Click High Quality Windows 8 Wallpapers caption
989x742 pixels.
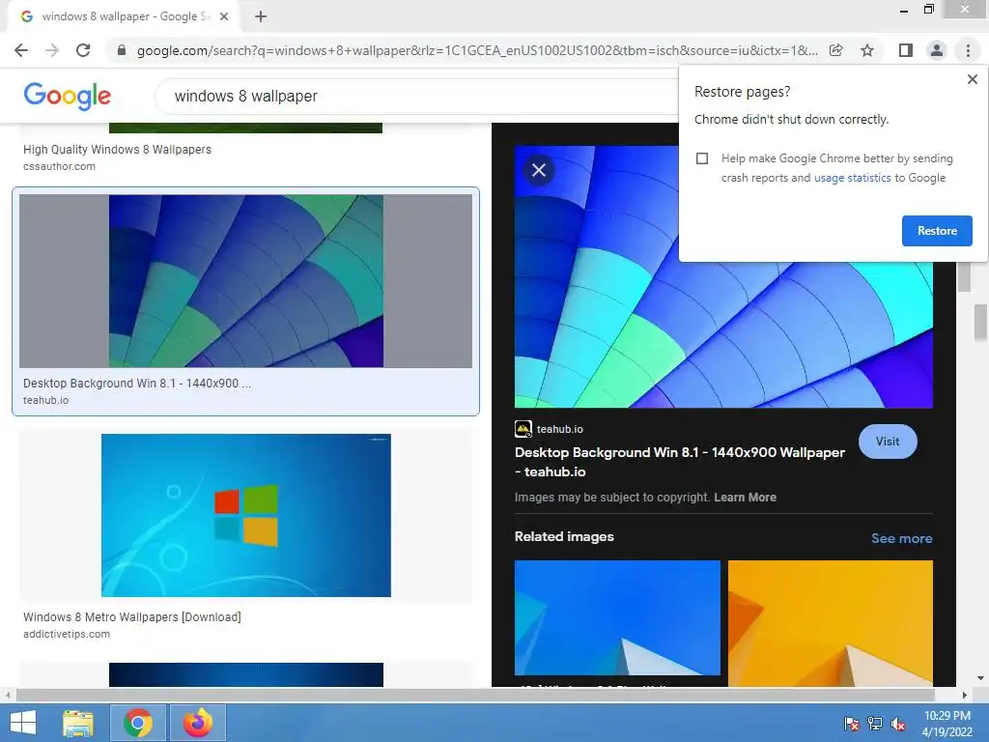(117, 150)
